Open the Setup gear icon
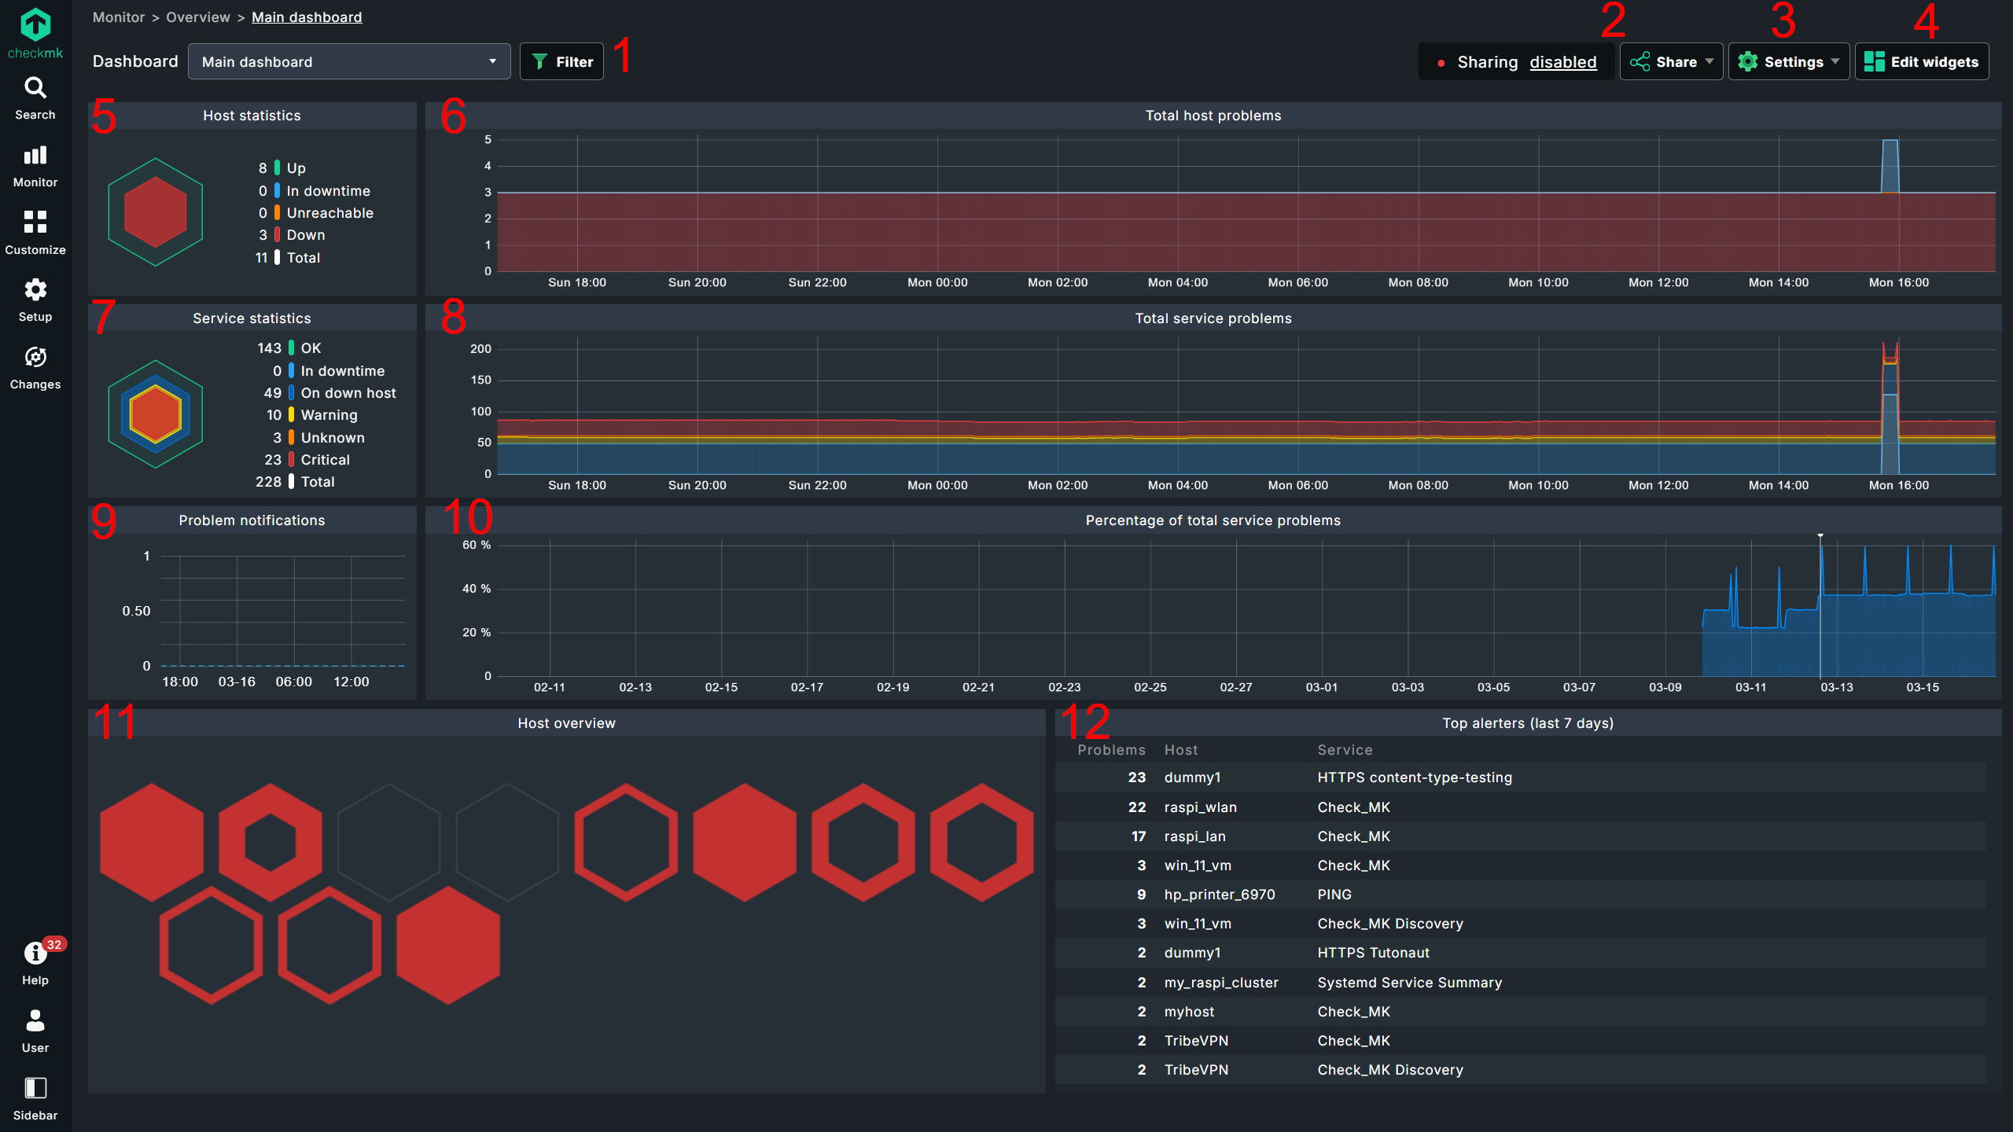Screen dimensions: 2013x1132 [35, 290]
